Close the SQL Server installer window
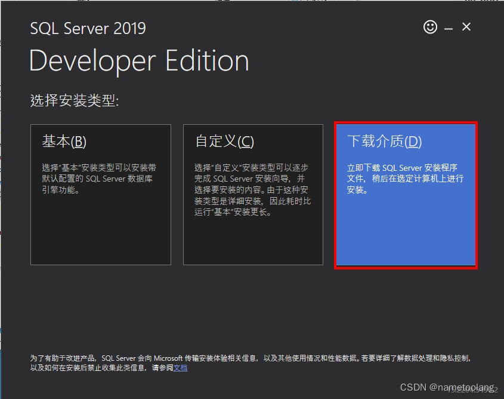 466,27
